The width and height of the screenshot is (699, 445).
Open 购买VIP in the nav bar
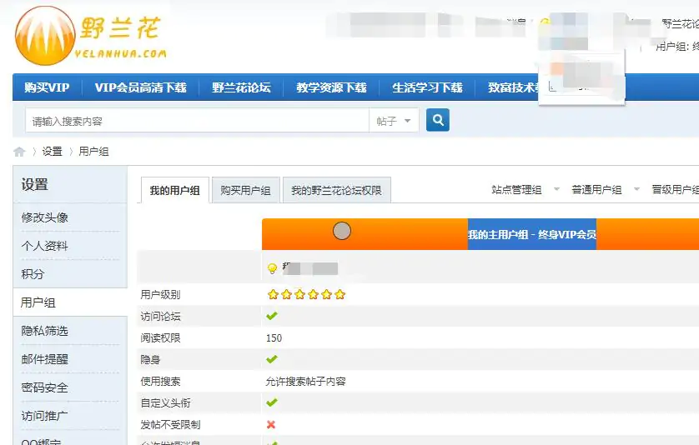tap(47, 87)
